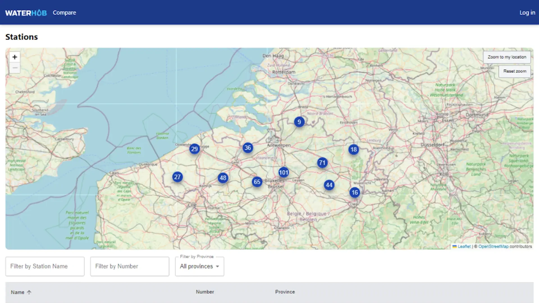
Task: Open the cluster marker labeled 101
Action: pyautogui.click(x=284, y=173)
